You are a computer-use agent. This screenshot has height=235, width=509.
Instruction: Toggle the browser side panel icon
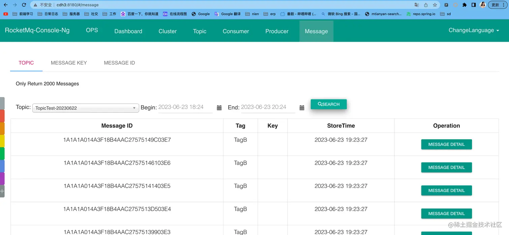[x=474, y=5]
